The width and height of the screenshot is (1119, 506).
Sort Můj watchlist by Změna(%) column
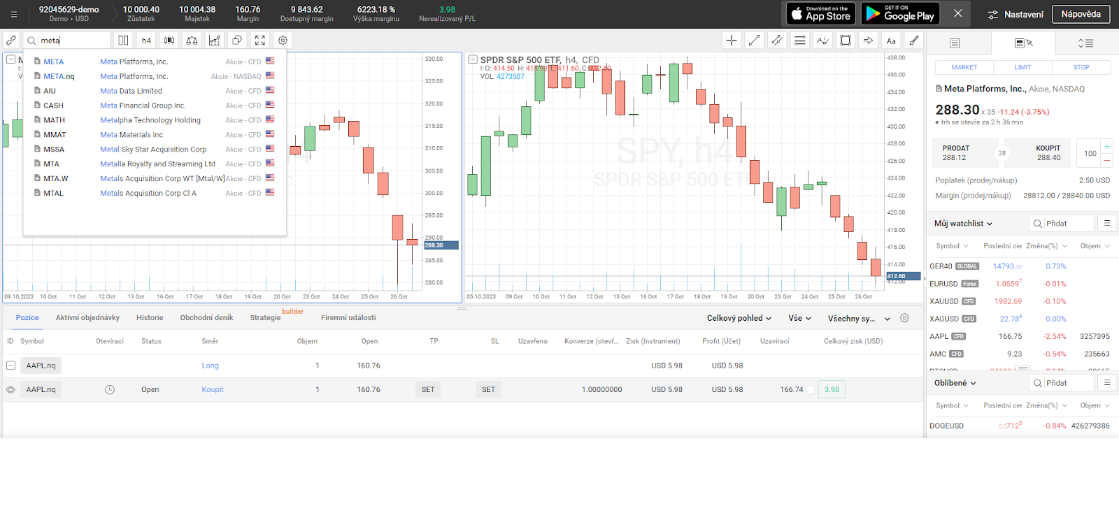tap(1047, 246)
